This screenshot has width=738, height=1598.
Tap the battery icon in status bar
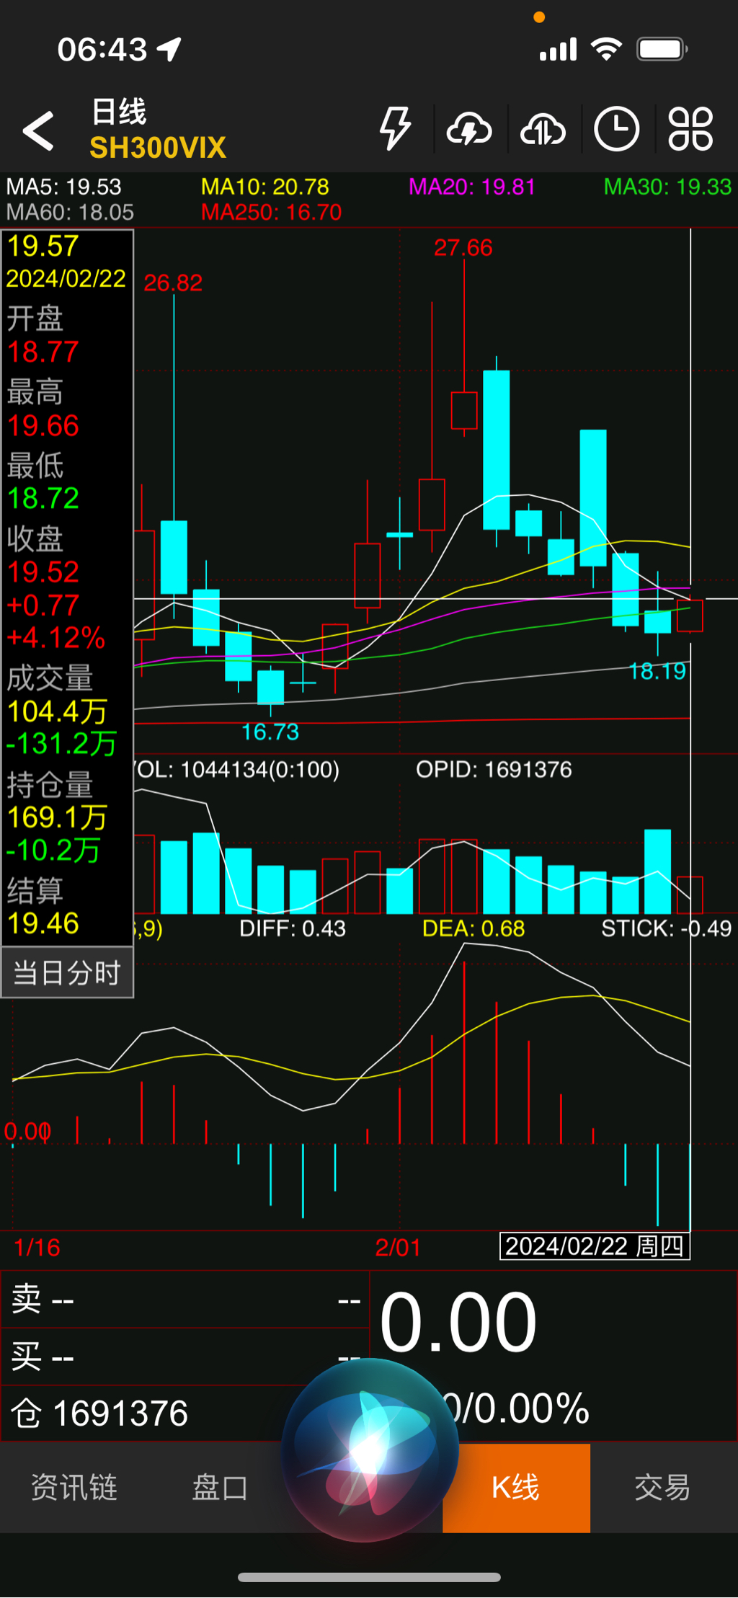(662, 50)
